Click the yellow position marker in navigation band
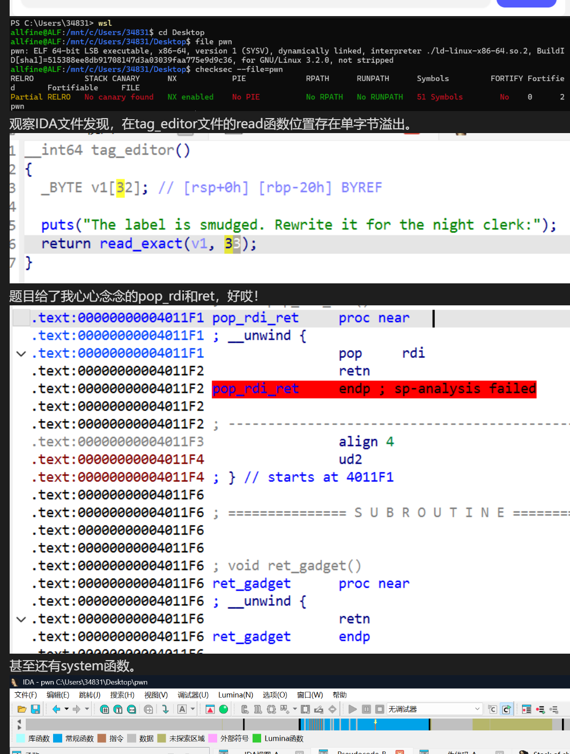570x754 pixels. pyautogui.click(x=375, y=723)
